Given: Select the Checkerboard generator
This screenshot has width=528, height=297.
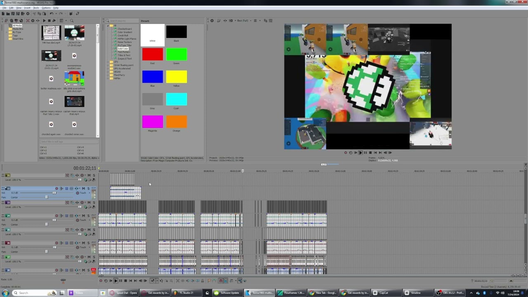Looking at the screenshot, I should tap(125, 29).
